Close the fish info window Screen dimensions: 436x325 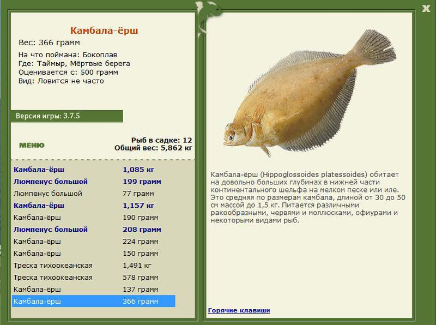tap(426, 8)
